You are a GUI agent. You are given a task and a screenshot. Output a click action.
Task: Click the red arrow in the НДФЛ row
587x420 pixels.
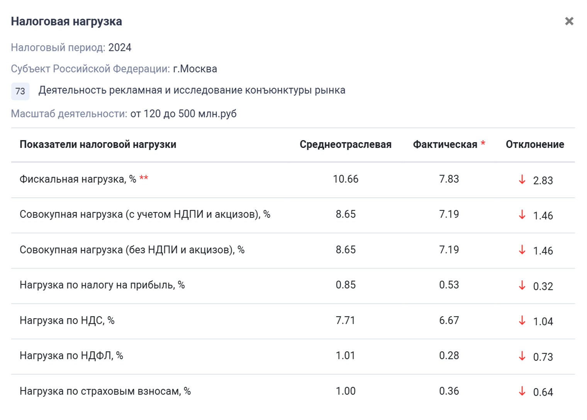pyautogui.click(x=522, y=356)
